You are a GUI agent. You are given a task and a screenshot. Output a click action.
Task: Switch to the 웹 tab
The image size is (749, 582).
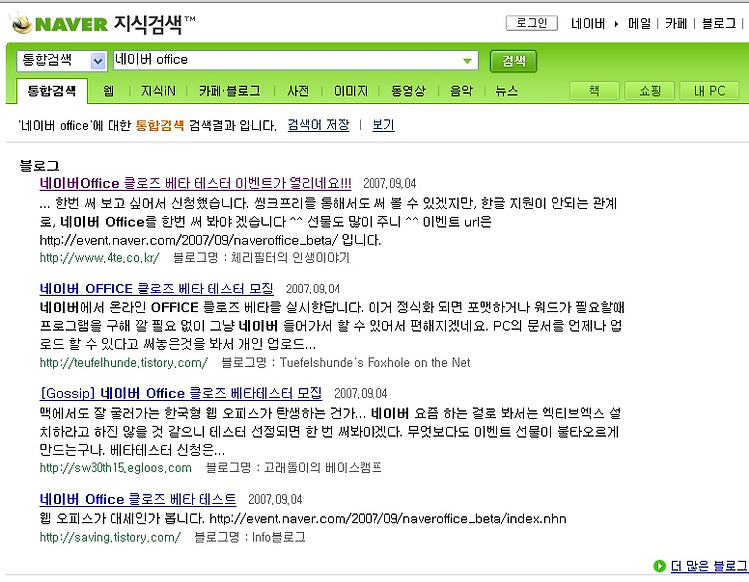click(x=109, y=91)
